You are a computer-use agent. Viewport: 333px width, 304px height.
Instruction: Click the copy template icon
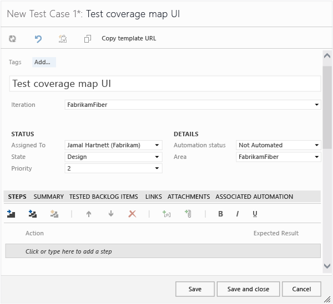click(88, 39)
